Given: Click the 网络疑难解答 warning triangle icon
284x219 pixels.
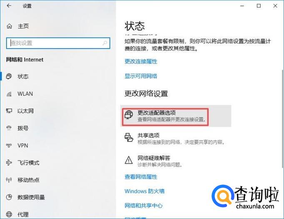Looking at the screenshot, I should (x=129, y=160).
